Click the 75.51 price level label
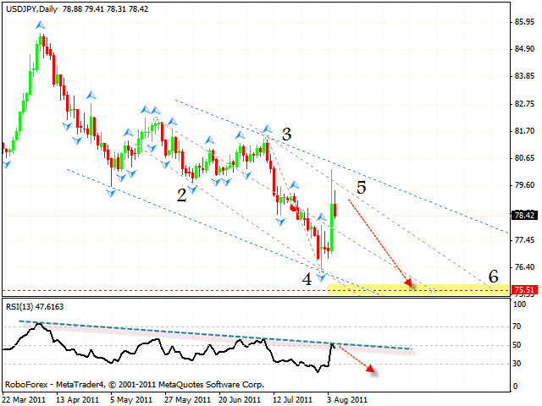The height and width of the screenshot is (406, 542). [526, 290]
